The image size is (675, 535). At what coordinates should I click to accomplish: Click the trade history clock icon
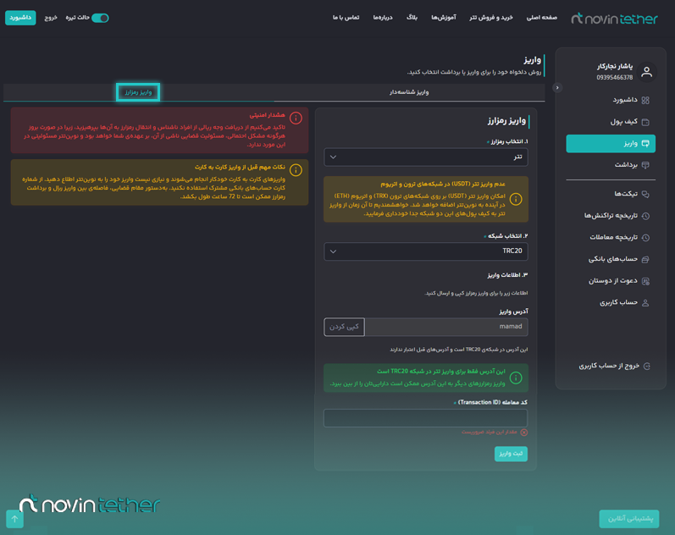(x=645, y=238)
